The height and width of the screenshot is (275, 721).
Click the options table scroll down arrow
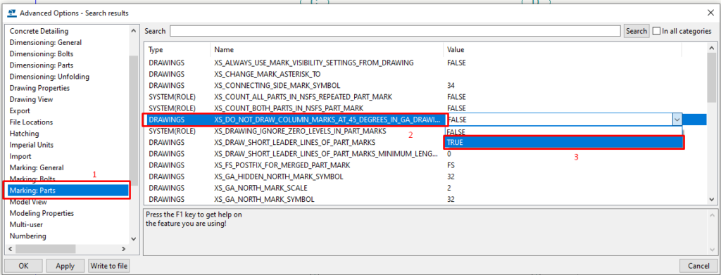[x=712, y=199]
